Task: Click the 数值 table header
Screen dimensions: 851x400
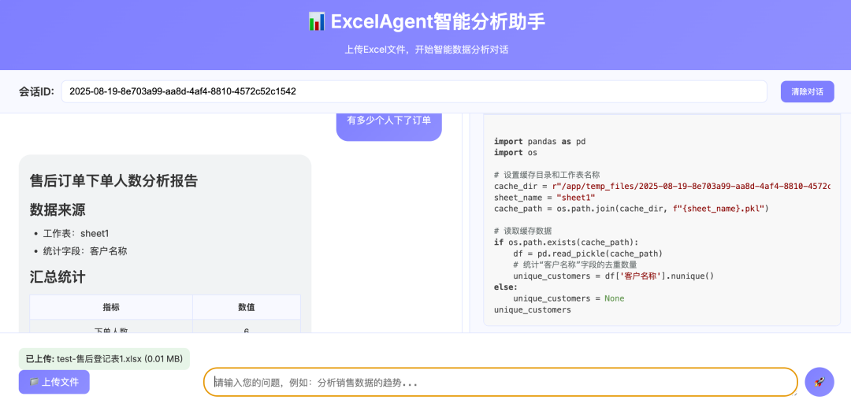Action: pos(247,307)
